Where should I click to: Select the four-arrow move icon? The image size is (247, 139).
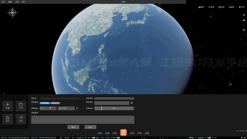pyautogui.click(x=244, y=15)
